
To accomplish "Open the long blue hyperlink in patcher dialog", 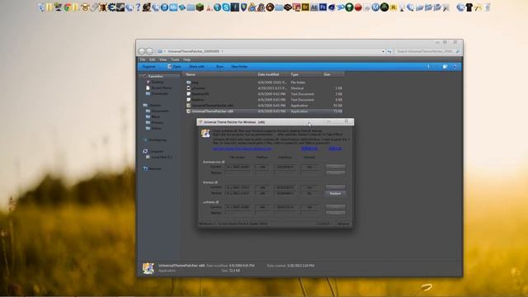I will click(x=242, y=148).
